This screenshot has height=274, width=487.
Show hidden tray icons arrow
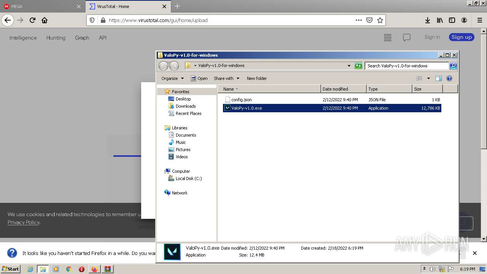click(424, 269)
